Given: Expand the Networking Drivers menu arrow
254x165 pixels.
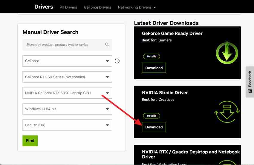Looking at the screenshot, I should click(x=154, y=7).
